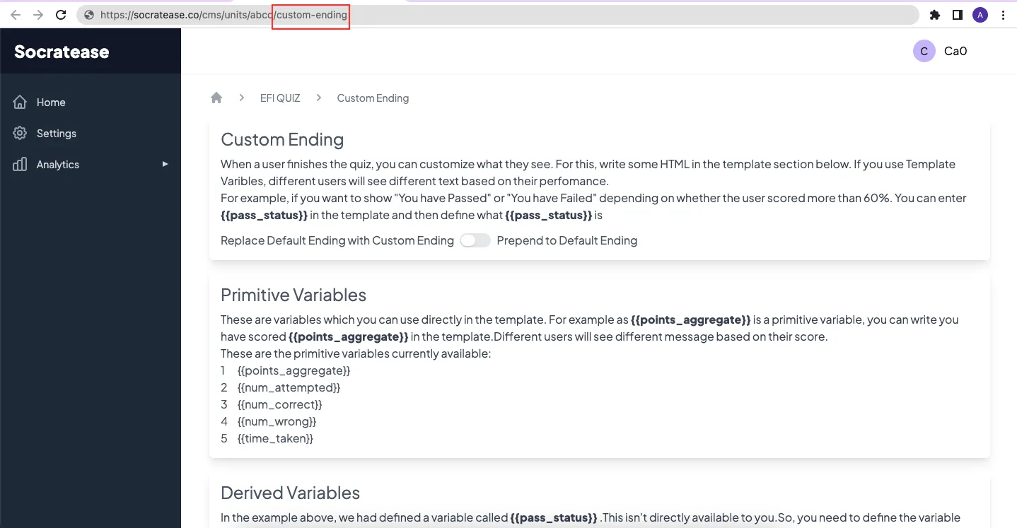Click Custom Ending breadcrumb item
The image size is (1017, 528).
coord(373,98)
